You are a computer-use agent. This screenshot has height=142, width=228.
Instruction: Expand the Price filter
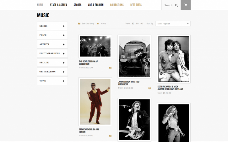point(52,35)
